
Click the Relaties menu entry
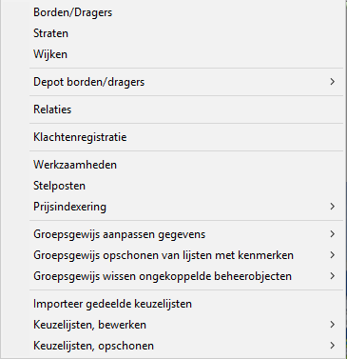[173, 110]
